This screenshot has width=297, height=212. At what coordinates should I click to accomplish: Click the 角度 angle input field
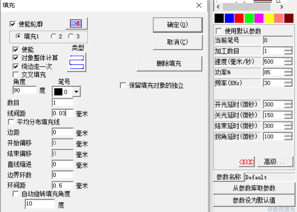(x=24, y=90)
